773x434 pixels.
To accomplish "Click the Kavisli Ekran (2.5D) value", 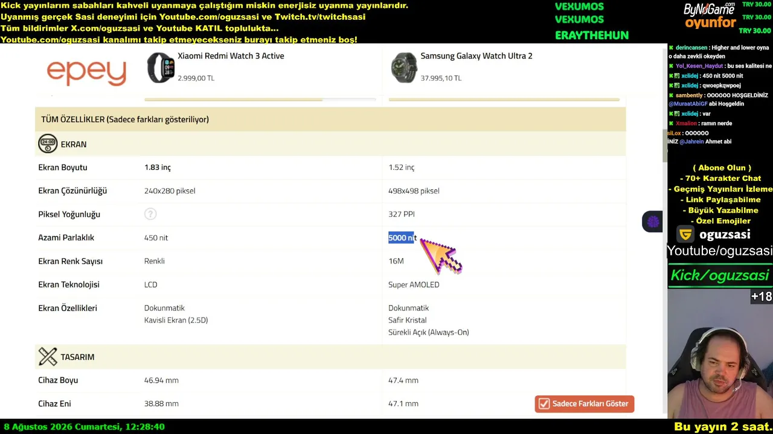I will (176, 320).
